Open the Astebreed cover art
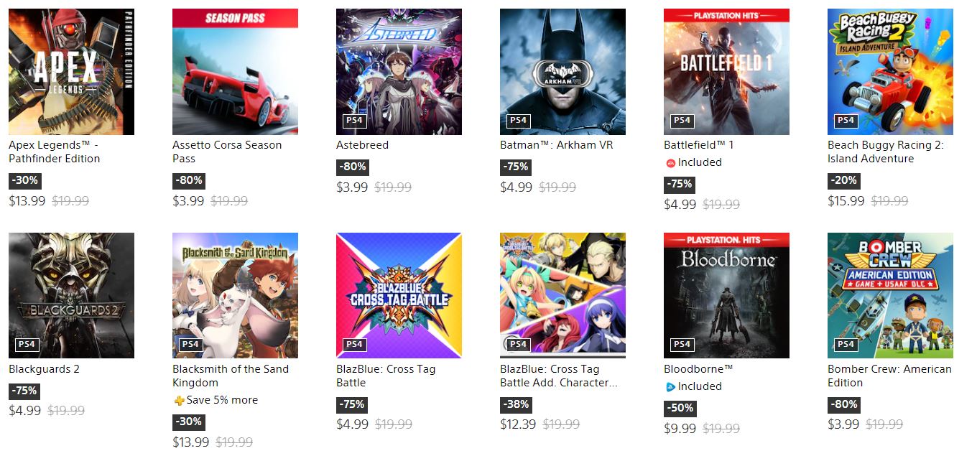 (399, 72)
